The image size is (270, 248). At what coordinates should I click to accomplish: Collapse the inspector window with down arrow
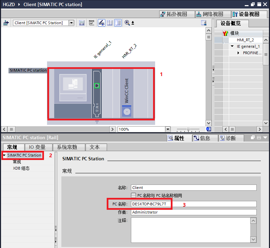tap(265, 137)
